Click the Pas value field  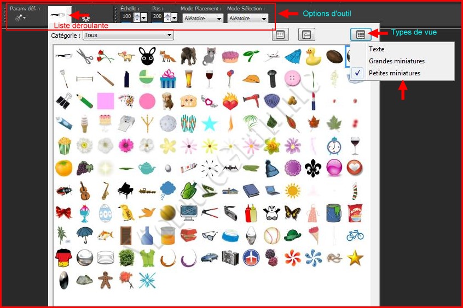157,17
